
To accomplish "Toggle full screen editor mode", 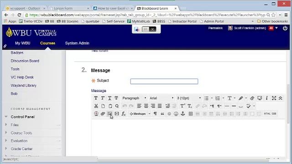I will (x=274, y=98).
